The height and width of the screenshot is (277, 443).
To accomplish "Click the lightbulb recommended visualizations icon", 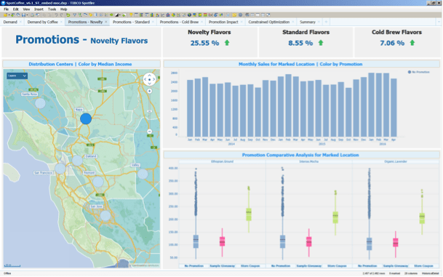I will [x=131, y=15].
